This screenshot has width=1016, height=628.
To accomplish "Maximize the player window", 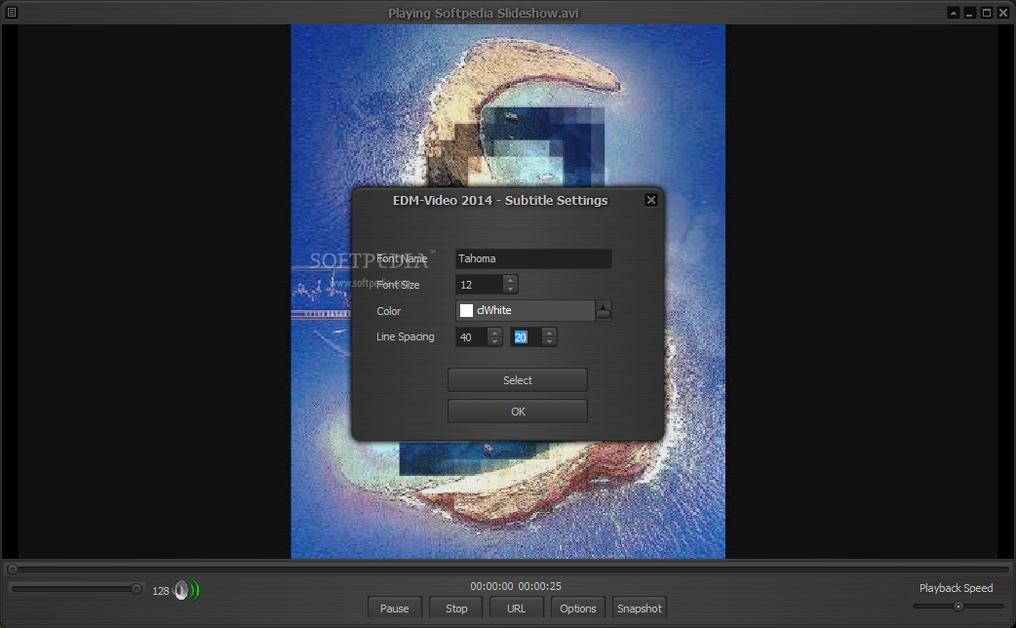I will 987,13.
